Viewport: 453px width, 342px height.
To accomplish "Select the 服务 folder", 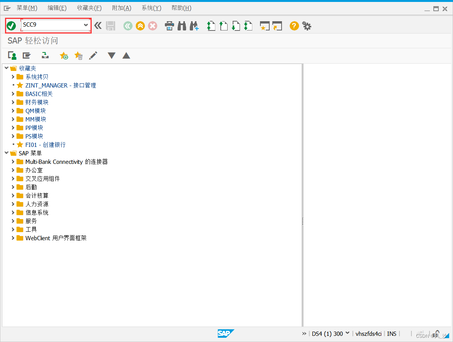I will point(31,221).
